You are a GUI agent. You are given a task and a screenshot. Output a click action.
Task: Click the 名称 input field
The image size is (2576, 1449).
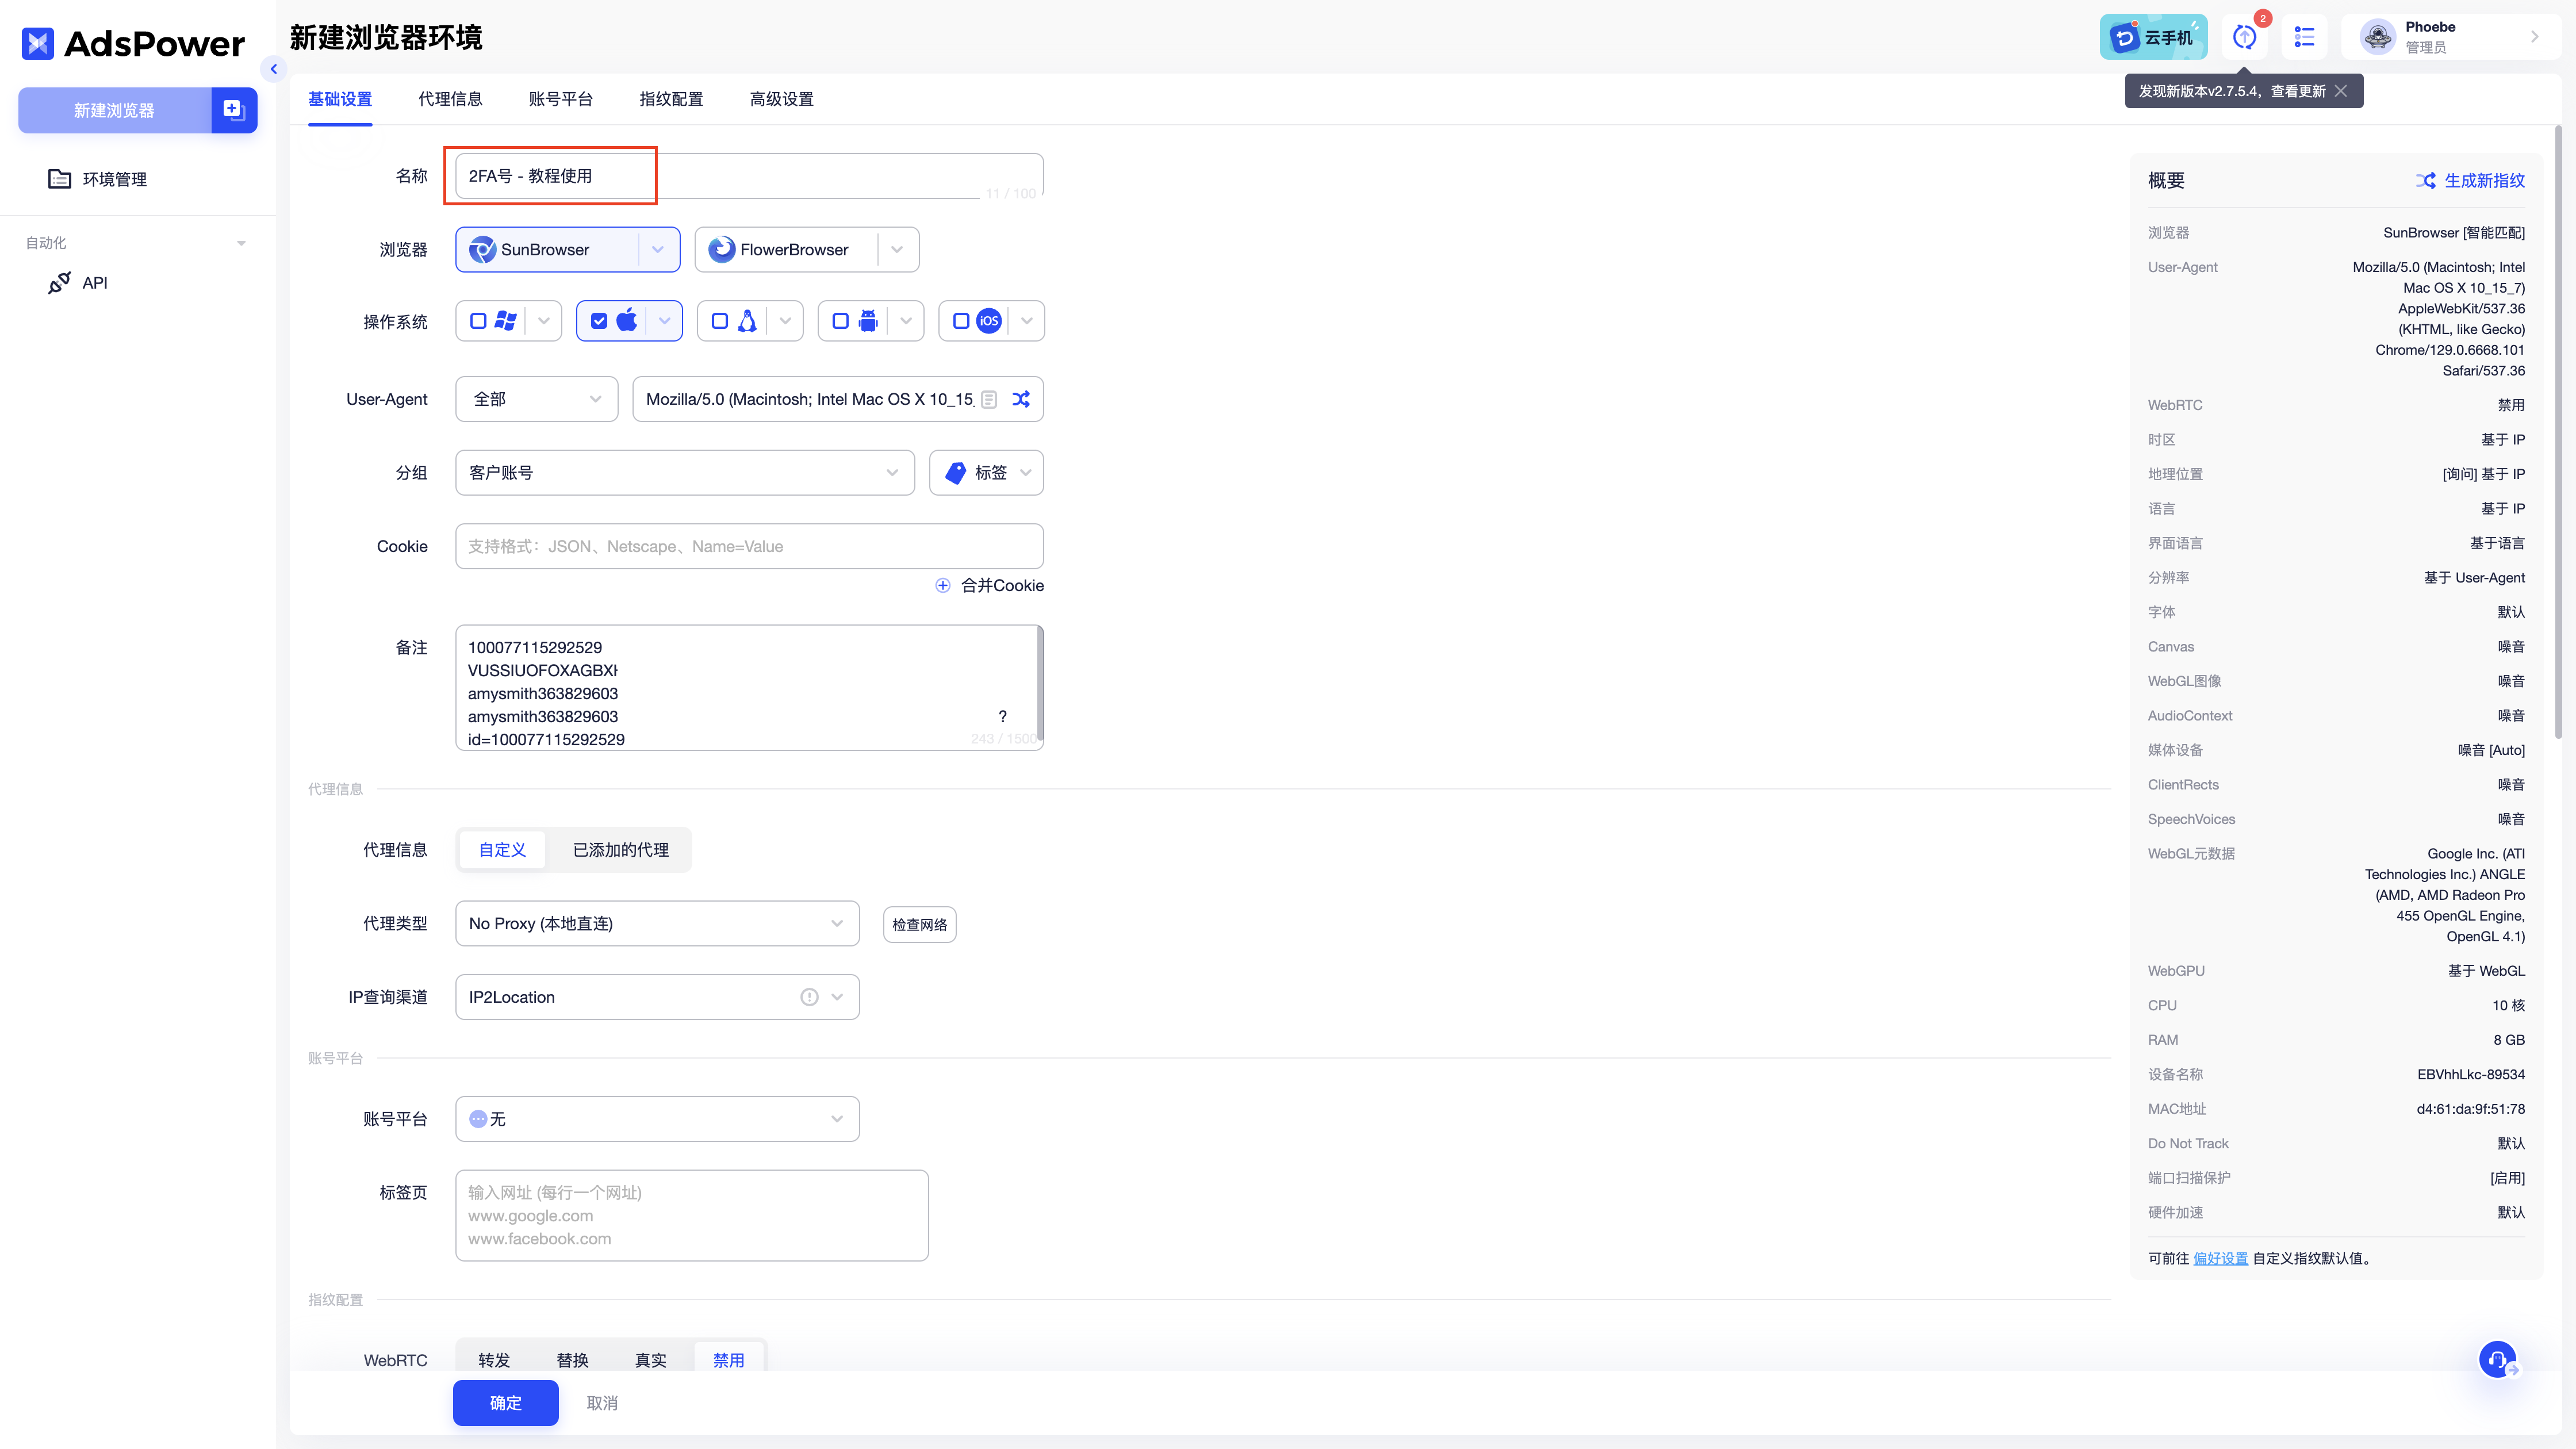click(749, 176)
